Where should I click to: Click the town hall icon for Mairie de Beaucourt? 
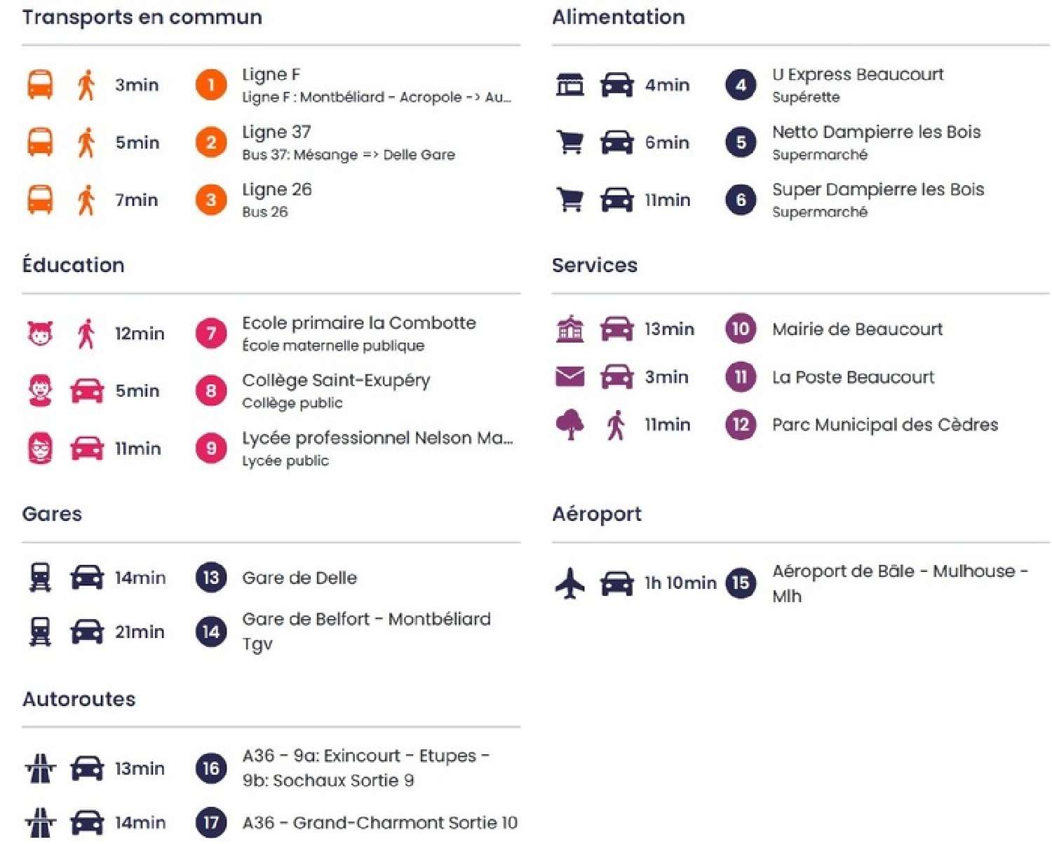point(570,329)
